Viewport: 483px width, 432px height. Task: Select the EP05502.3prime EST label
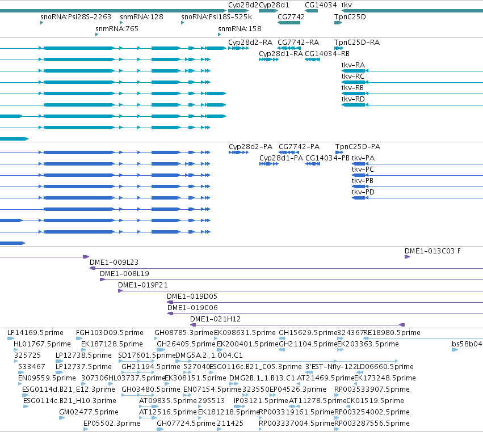112,424
